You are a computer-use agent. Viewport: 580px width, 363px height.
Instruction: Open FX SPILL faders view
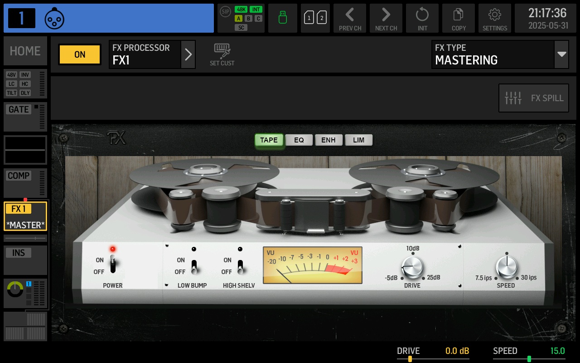[533, 98]
